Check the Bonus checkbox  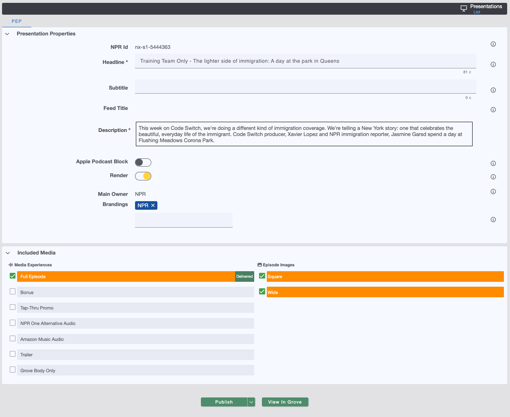point(13,292)
